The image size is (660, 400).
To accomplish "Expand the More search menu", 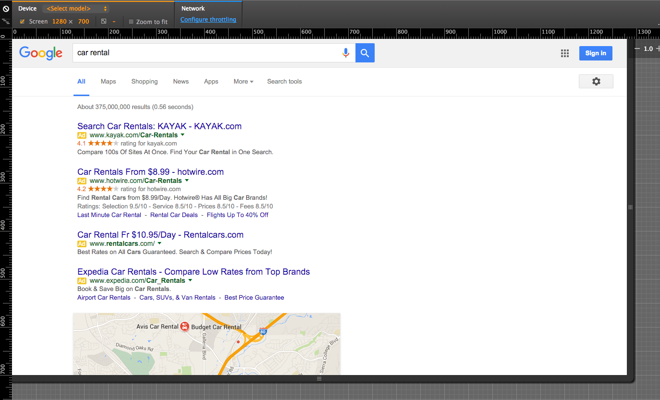I will [x=244, y=82].
